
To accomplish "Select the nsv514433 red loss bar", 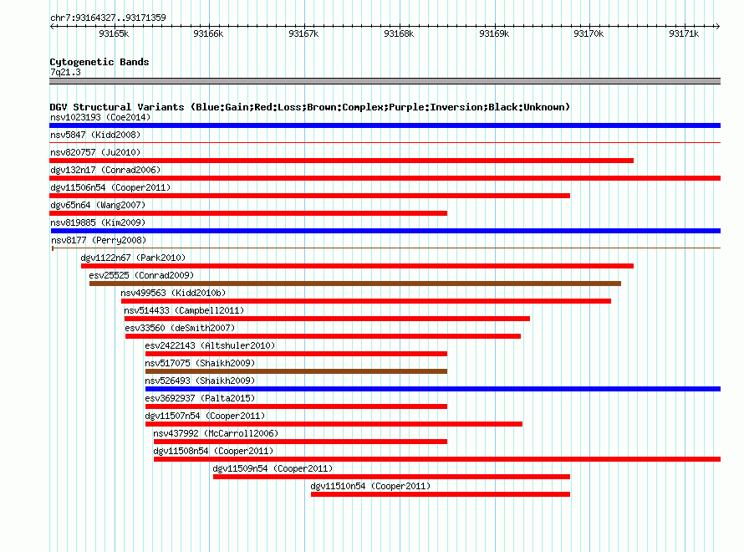I will 327,319.
